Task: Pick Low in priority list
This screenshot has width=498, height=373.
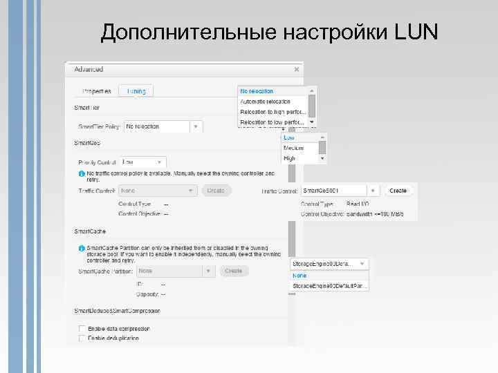Action: pyautogui.click(x=299, y=137)
